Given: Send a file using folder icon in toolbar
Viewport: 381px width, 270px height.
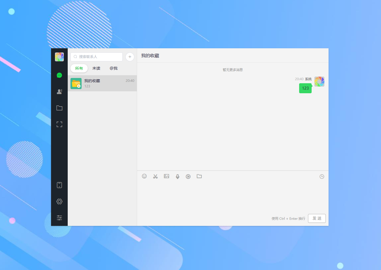Looking at the screenshot, I should (x=199, y=176).
